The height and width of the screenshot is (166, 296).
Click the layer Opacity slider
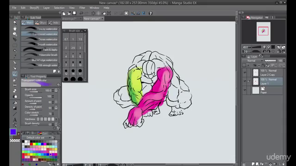[x=270, y=60]
